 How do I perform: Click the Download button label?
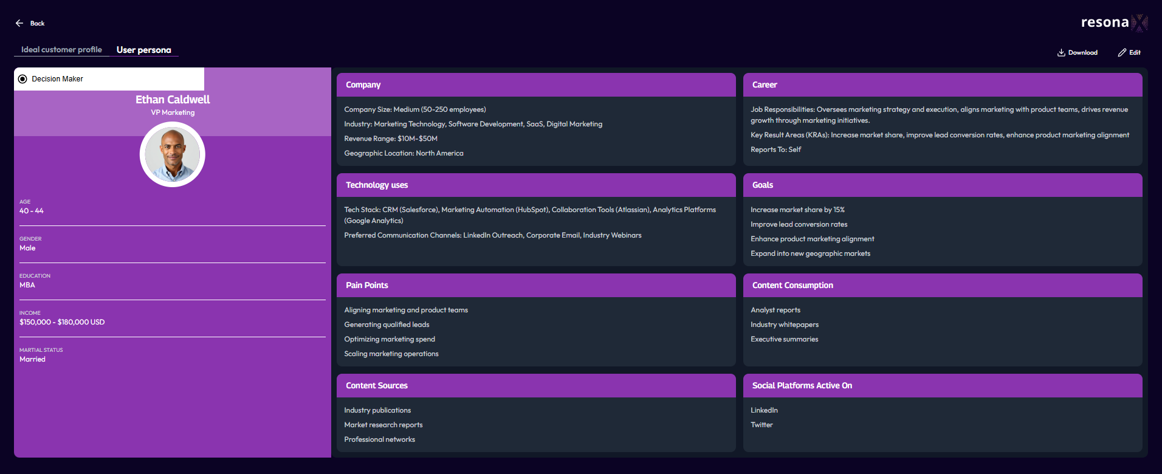1083,53
